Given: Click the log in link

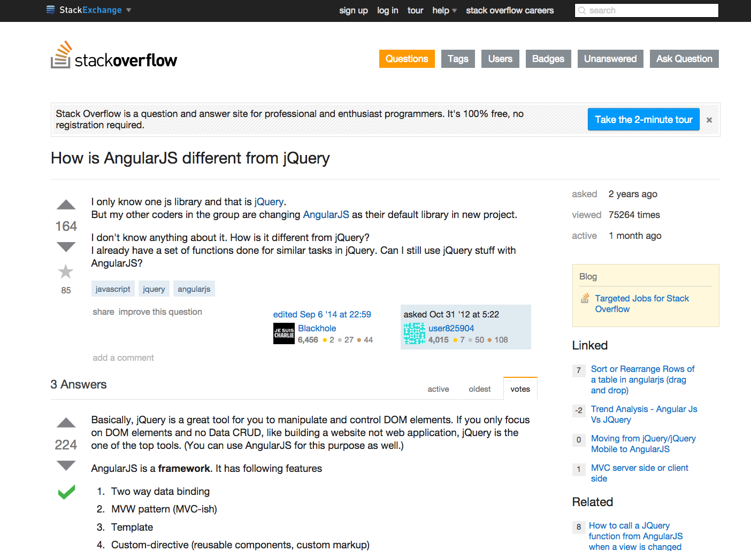Looking at the screenshot, I should pos(388,10).
